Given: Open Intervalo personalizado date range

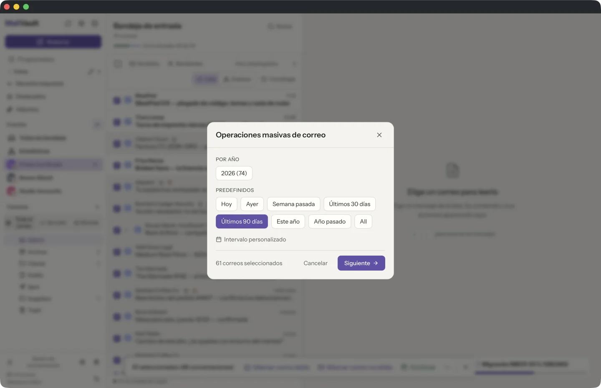Looking at the screenshot, I should pos(251,239).
